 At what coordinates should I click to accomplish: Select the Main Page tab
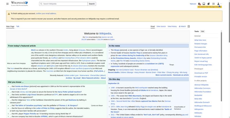pyautogui.click(x=10, y=26)
